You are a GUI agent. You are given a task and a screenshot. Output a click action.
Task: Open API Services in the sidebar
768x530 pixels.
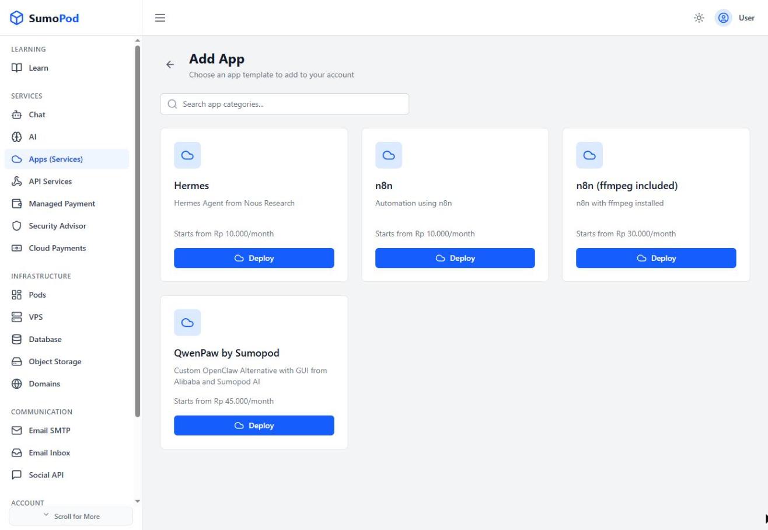click(67, 181)
